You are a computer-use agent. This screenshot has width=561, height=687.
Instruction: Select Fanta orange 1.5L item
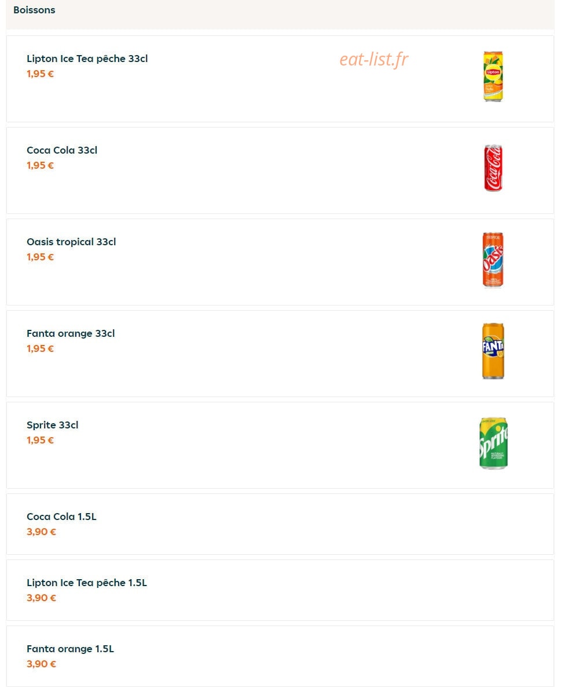coord(280,656)
